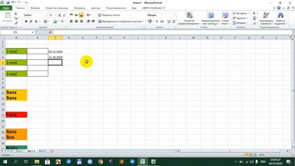Click the Copy icon in the clipboard group
Viewport: 295px width, 166px height.
pos(16,18)
